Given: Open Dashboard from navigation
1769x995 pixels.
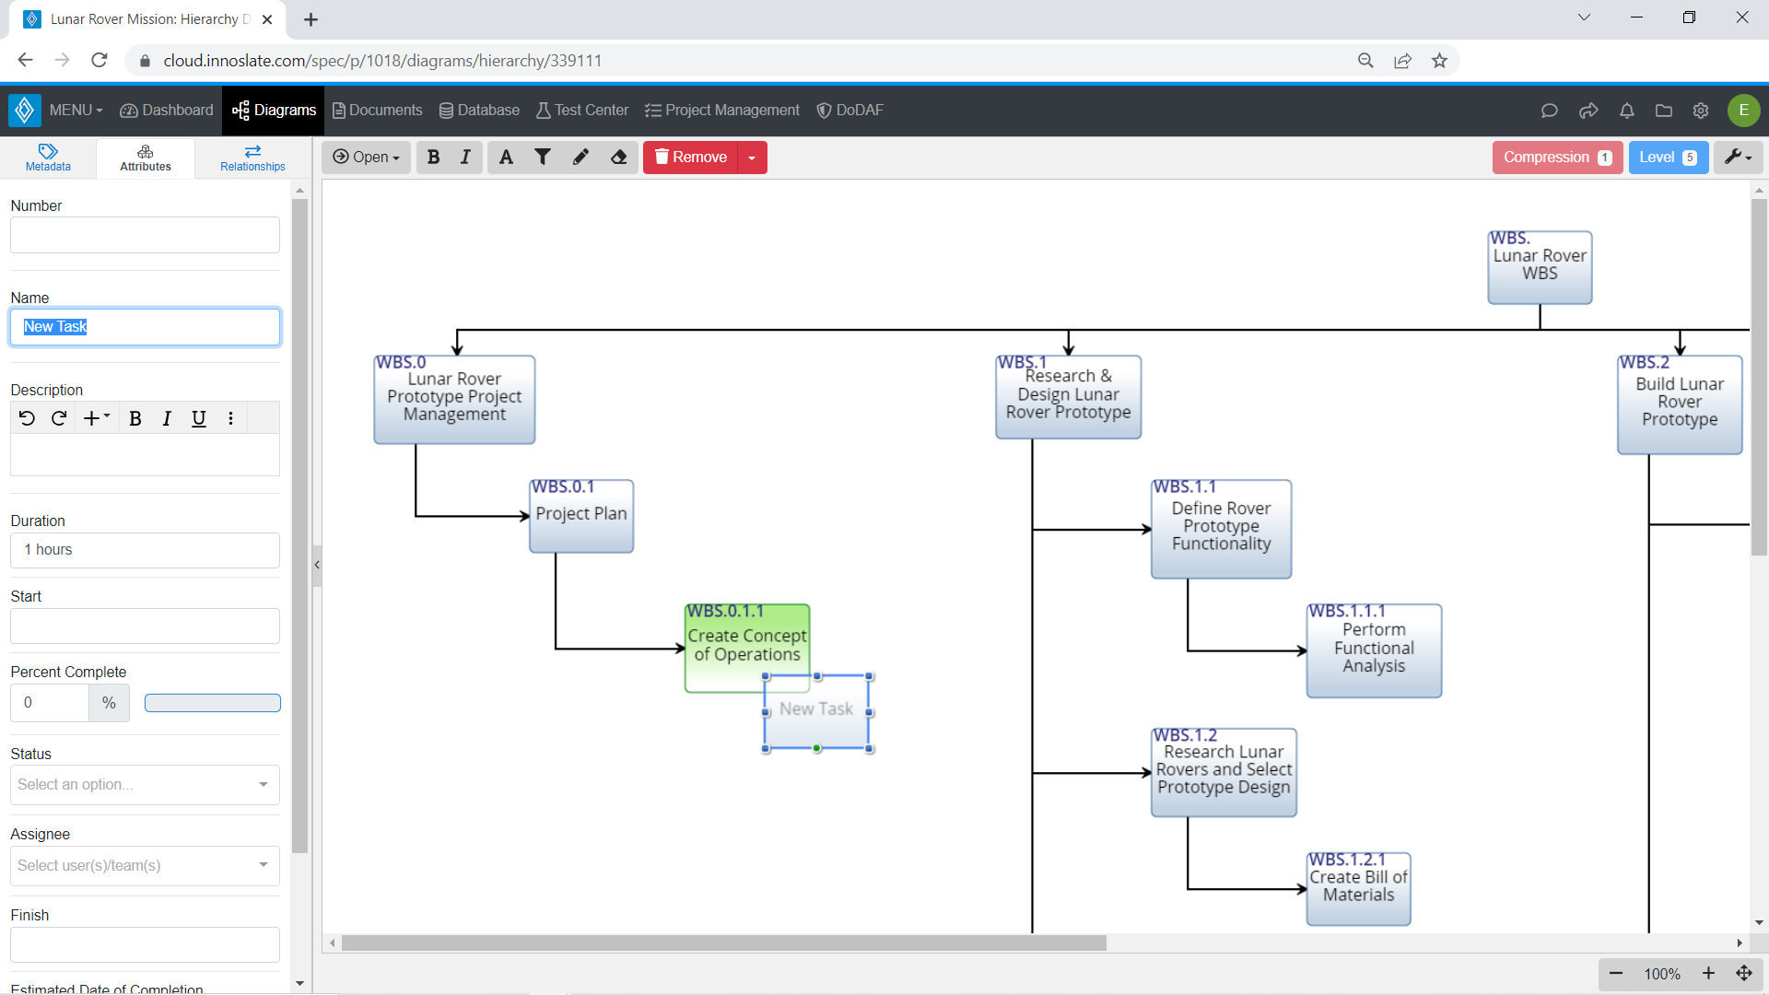Looking at the screenshot, I should [167, 111].
